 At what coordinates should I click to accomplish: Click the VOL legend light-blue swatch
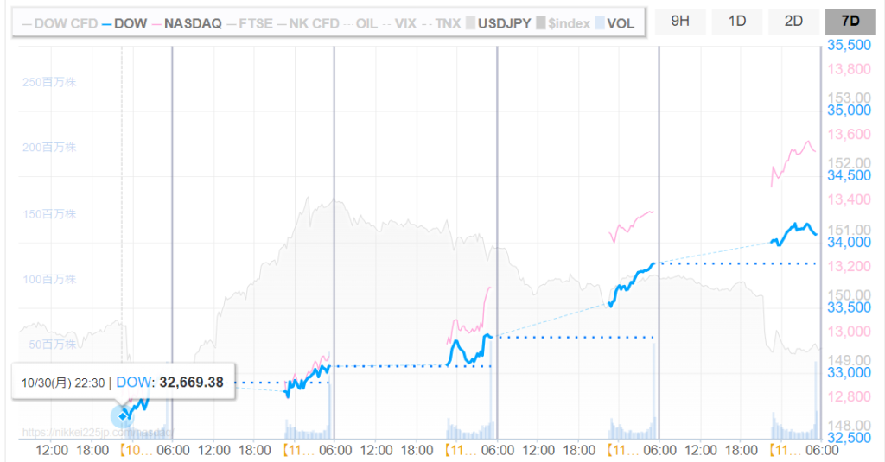tap(599, 23)
